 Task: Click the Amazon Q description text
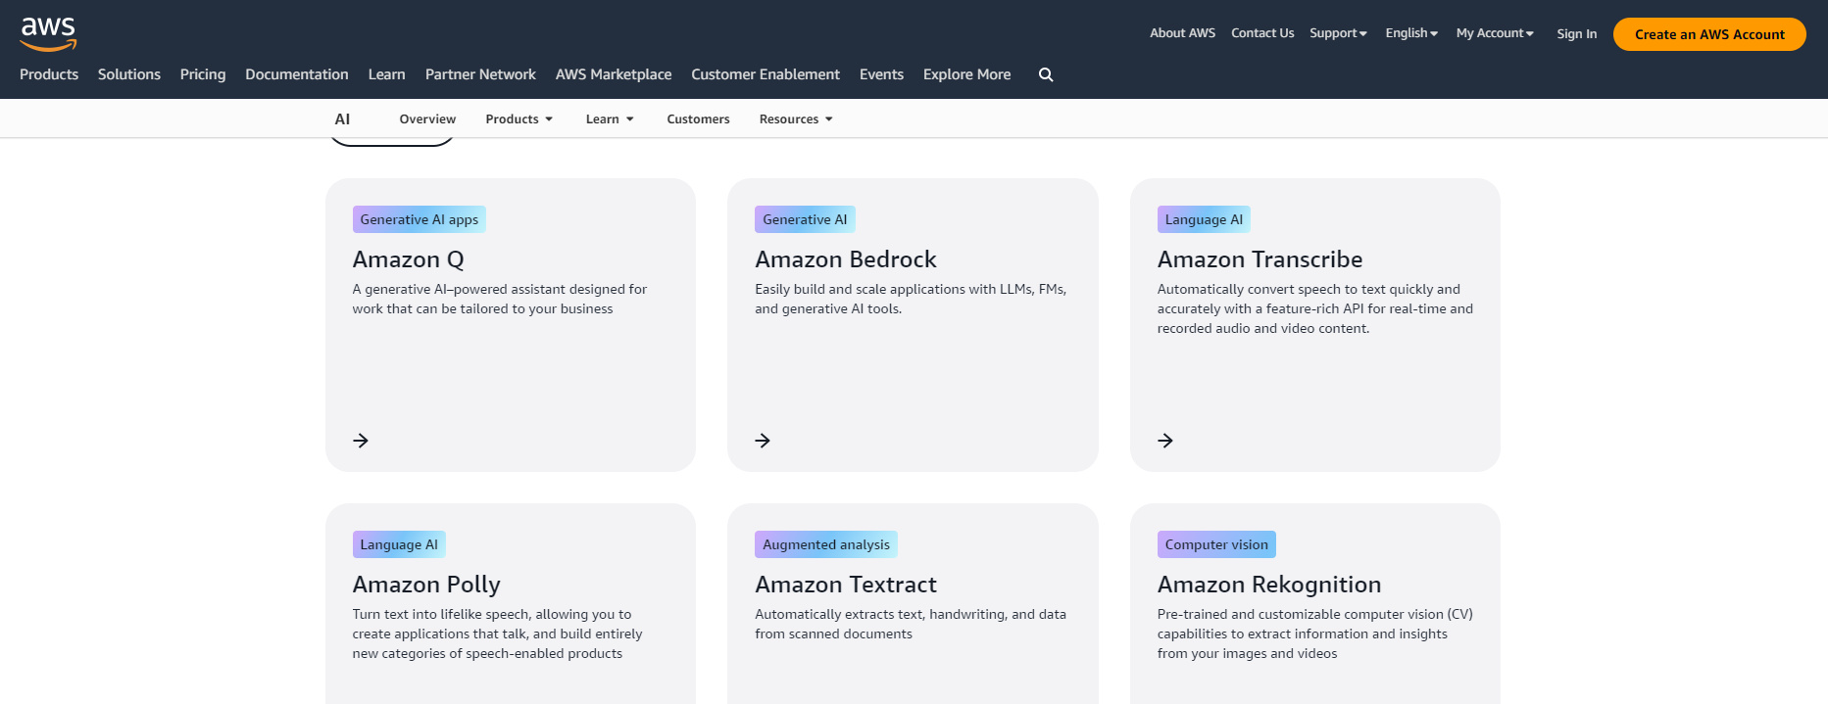coord(500,299)
